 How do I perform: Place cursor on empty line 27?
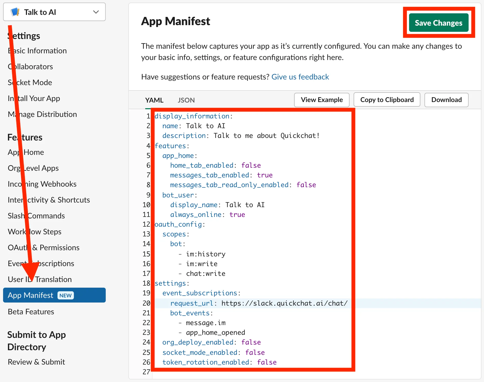tap(231, 372)
